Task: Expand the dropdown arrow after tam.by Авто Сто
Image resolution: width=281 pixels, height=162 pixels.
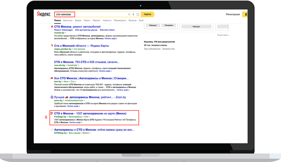Action: [x=76, y=82]
